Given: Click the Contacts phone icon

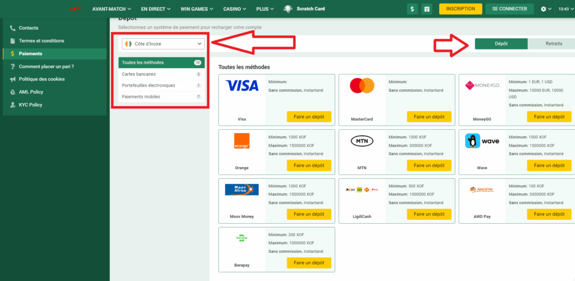Looking at the screenshot, I should [13, 28].
